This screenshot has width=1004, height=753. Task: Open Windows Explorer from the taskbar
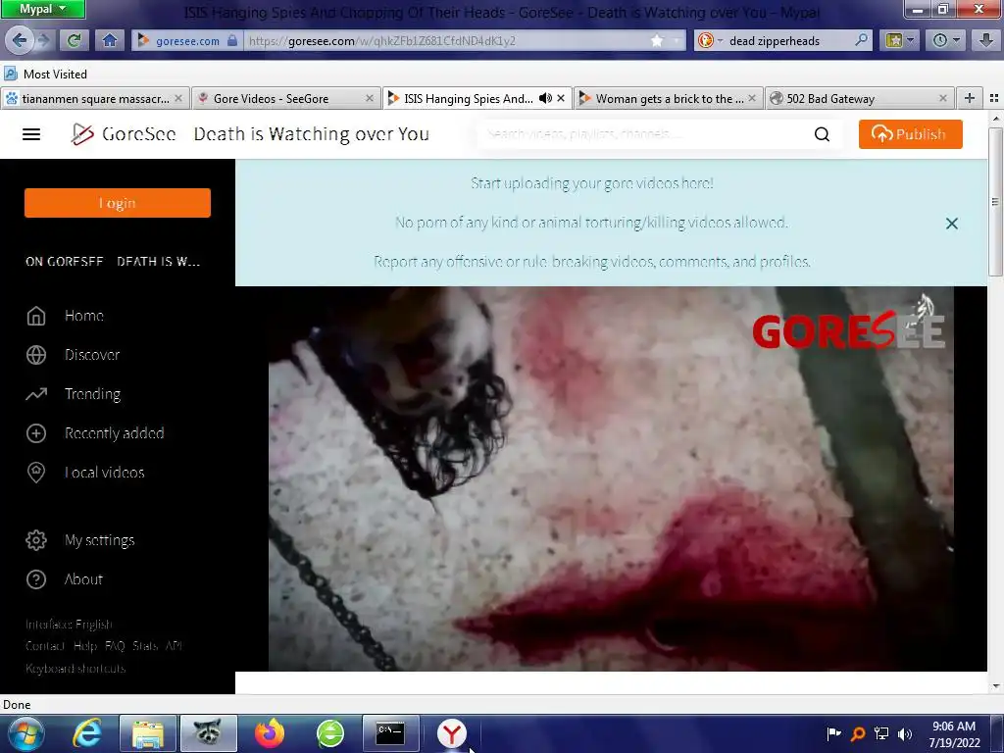click(148, 733)
